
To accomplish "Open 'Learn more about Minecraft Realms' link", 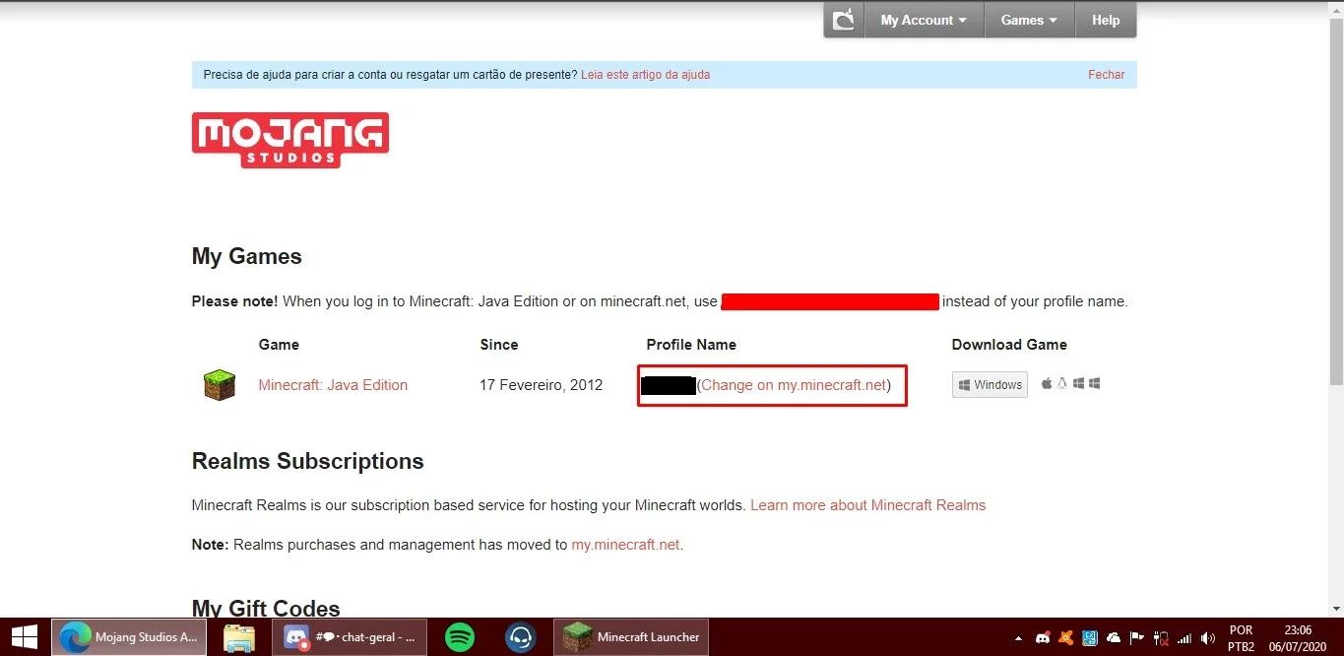I will (x=867, y=505).
